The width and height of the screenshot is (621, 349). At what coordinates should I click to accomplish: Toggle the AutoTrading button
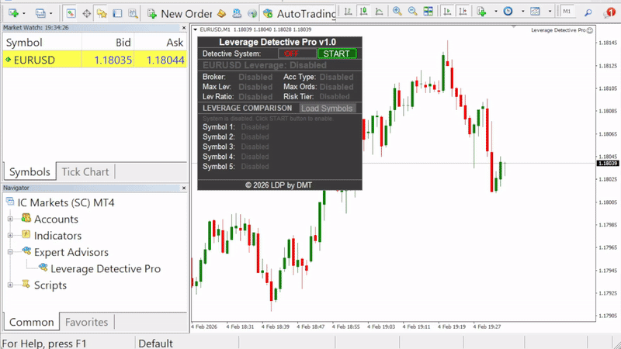click(299, 13)
